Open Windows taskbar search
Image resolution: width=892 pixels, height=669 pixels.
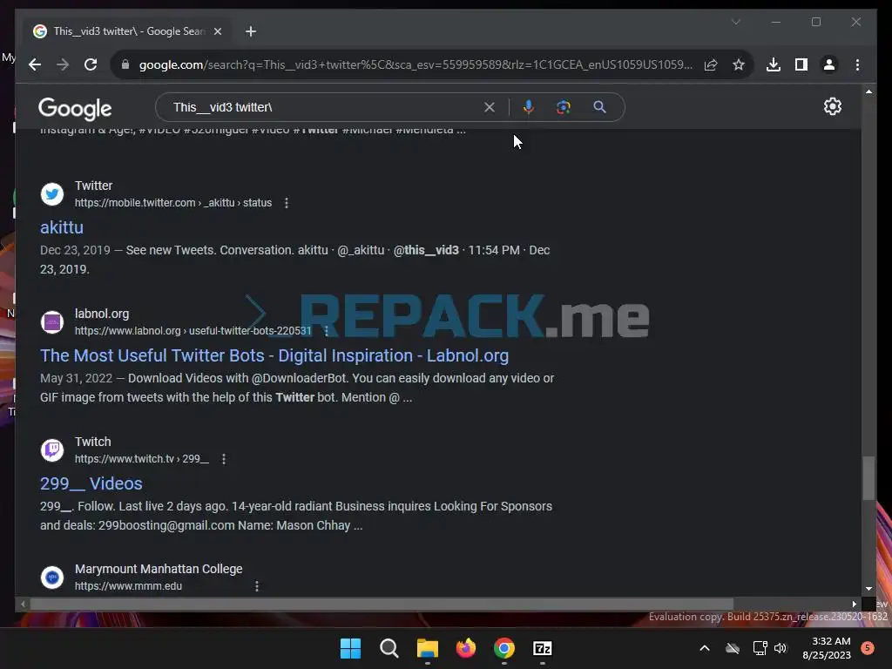point(389,648)
